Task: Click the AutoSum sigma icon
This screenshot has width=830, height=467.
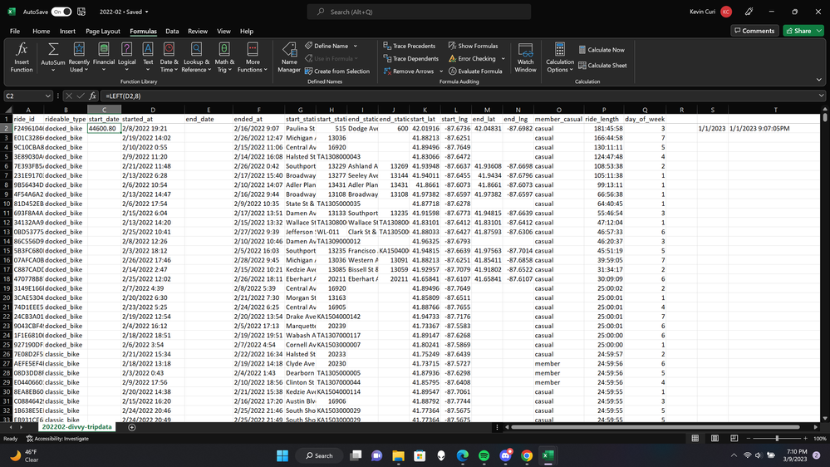Action: (x=53, y=51)
